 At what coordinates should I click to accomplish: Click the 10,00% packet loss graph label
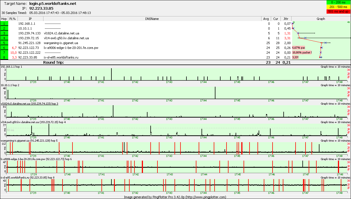(302, 53)
